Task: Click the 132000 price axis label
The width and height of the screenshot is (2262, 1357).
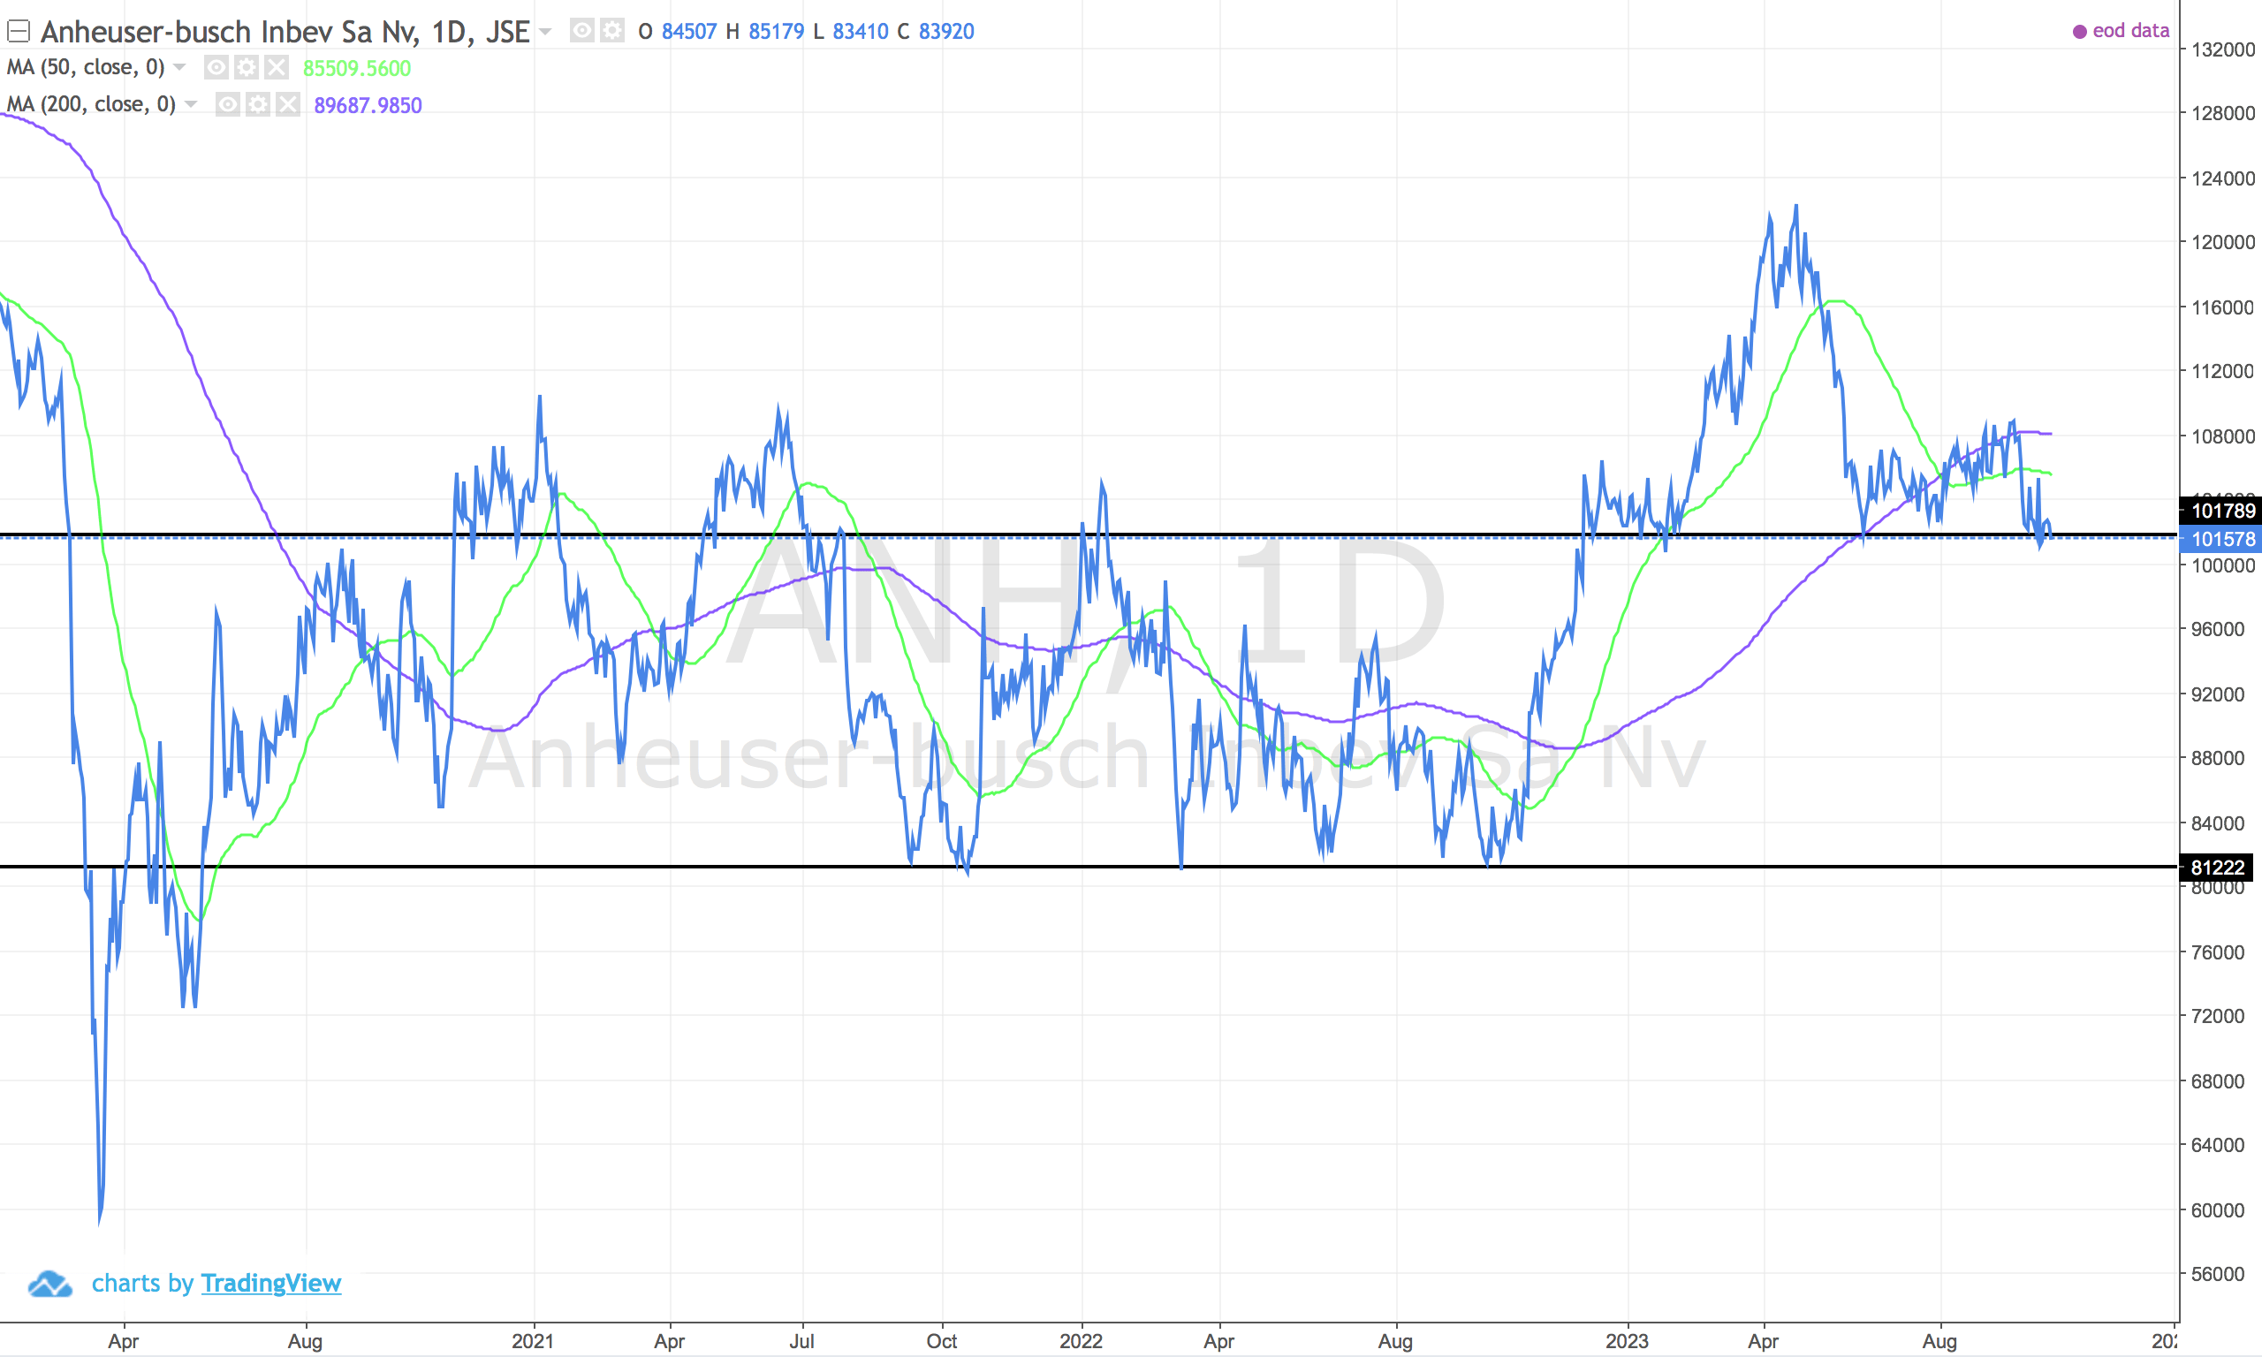Action: [2224, 49]
